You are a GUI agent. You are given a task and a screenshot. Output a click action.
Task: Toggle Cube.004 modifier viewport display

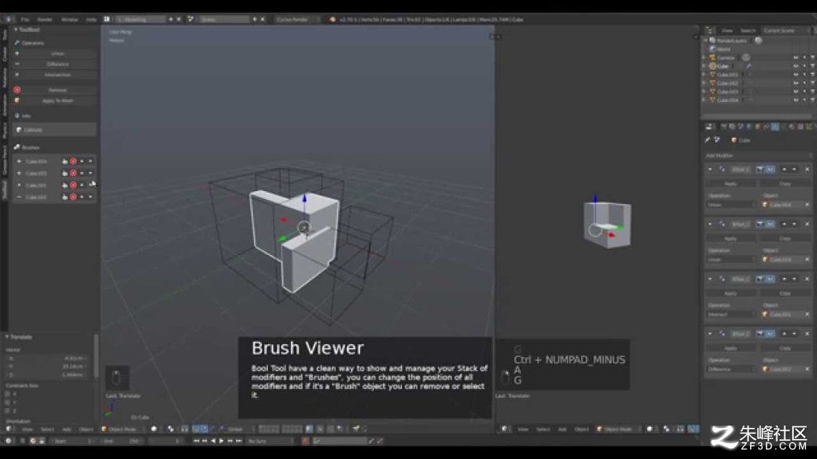[x=770, y=169]
